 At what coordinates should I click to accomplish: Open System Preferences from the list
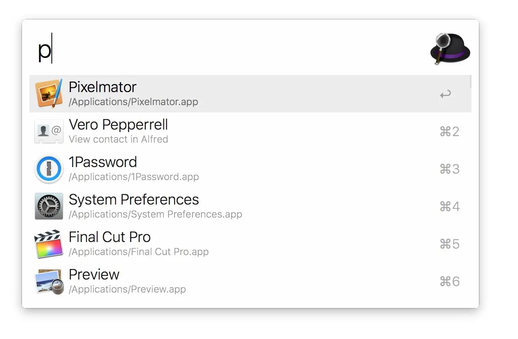(x=134, y=200)
